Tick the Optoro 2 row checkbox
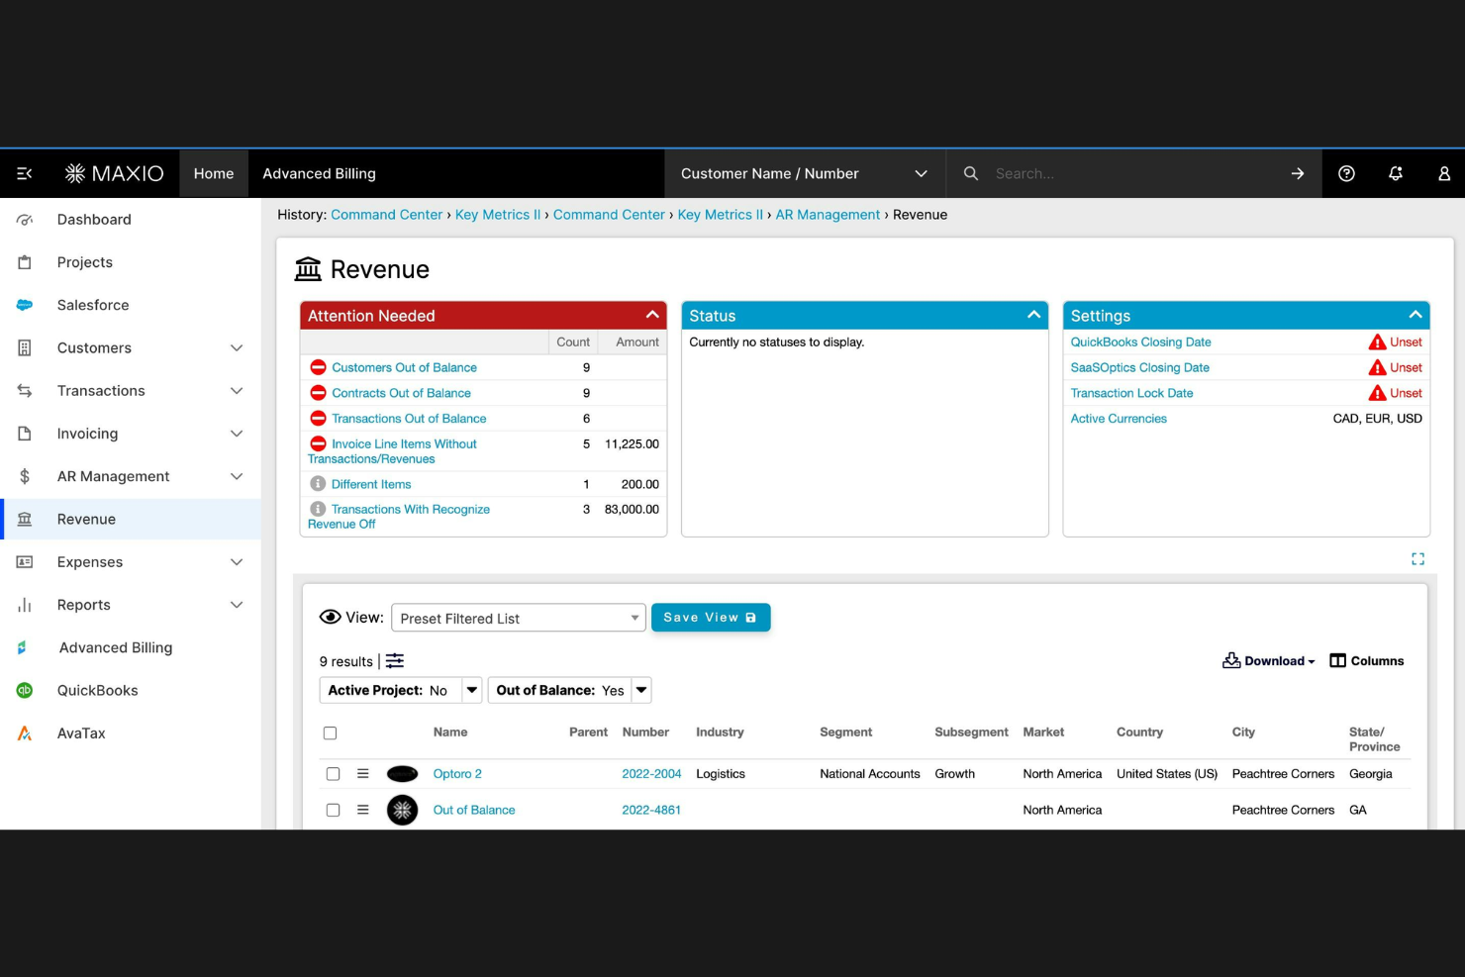This screenshot has width=1465, height=977. (333, 774)
